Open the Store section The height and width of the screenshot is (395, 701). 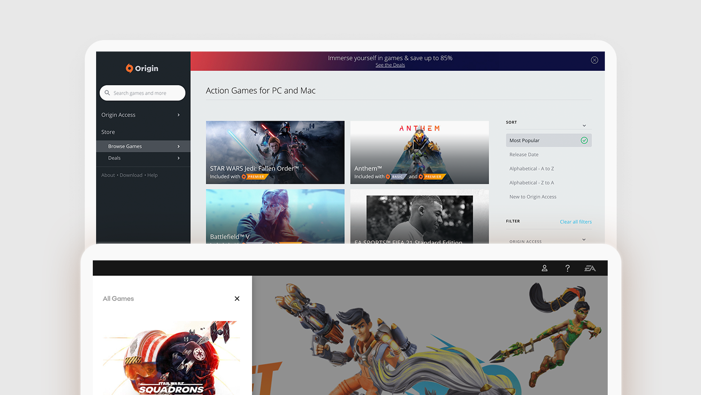108,132
